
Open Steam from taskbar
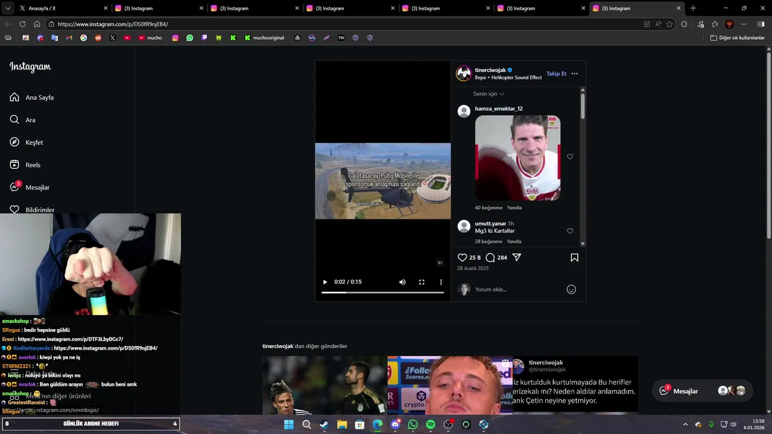point(324,424)
